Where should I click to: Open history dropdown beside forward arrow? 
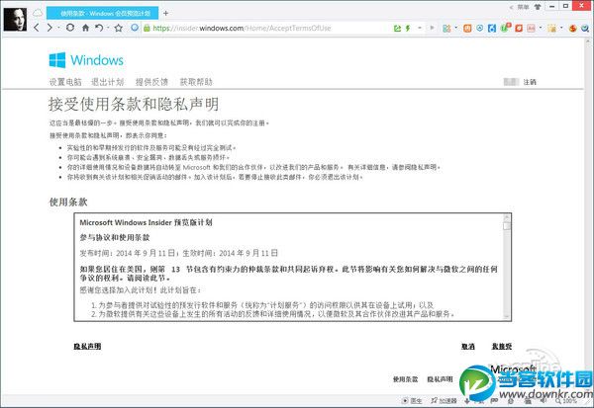[58, 28]
